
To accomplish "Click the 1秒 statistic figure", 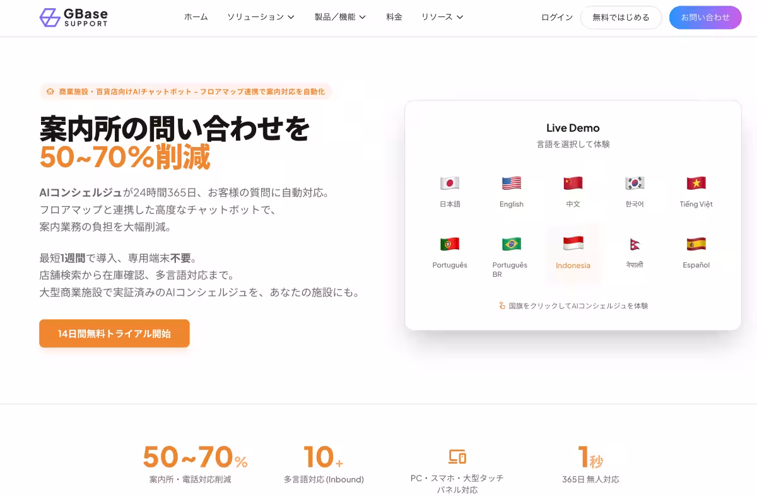I will coord(590,458).
